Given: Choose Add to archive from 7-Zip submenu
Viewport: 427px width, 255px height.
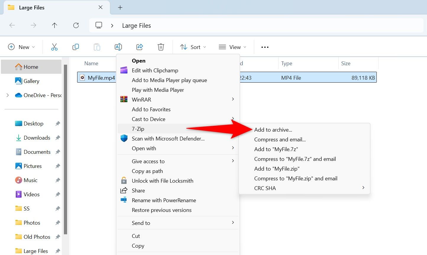Looking at the screenshot, I should (273, 130).
